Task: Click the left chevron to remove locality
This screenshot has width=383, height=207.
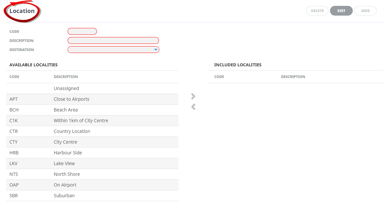Action: click(193, 107)
